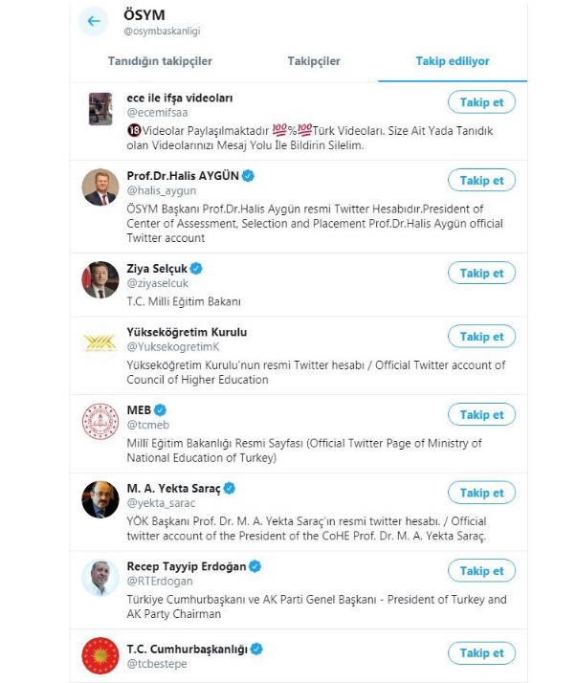The height and width of the screenshot is (683, 576).
Task: Follow Yükseköğretim Kurulu account
Action: click(x=481, y=337)
